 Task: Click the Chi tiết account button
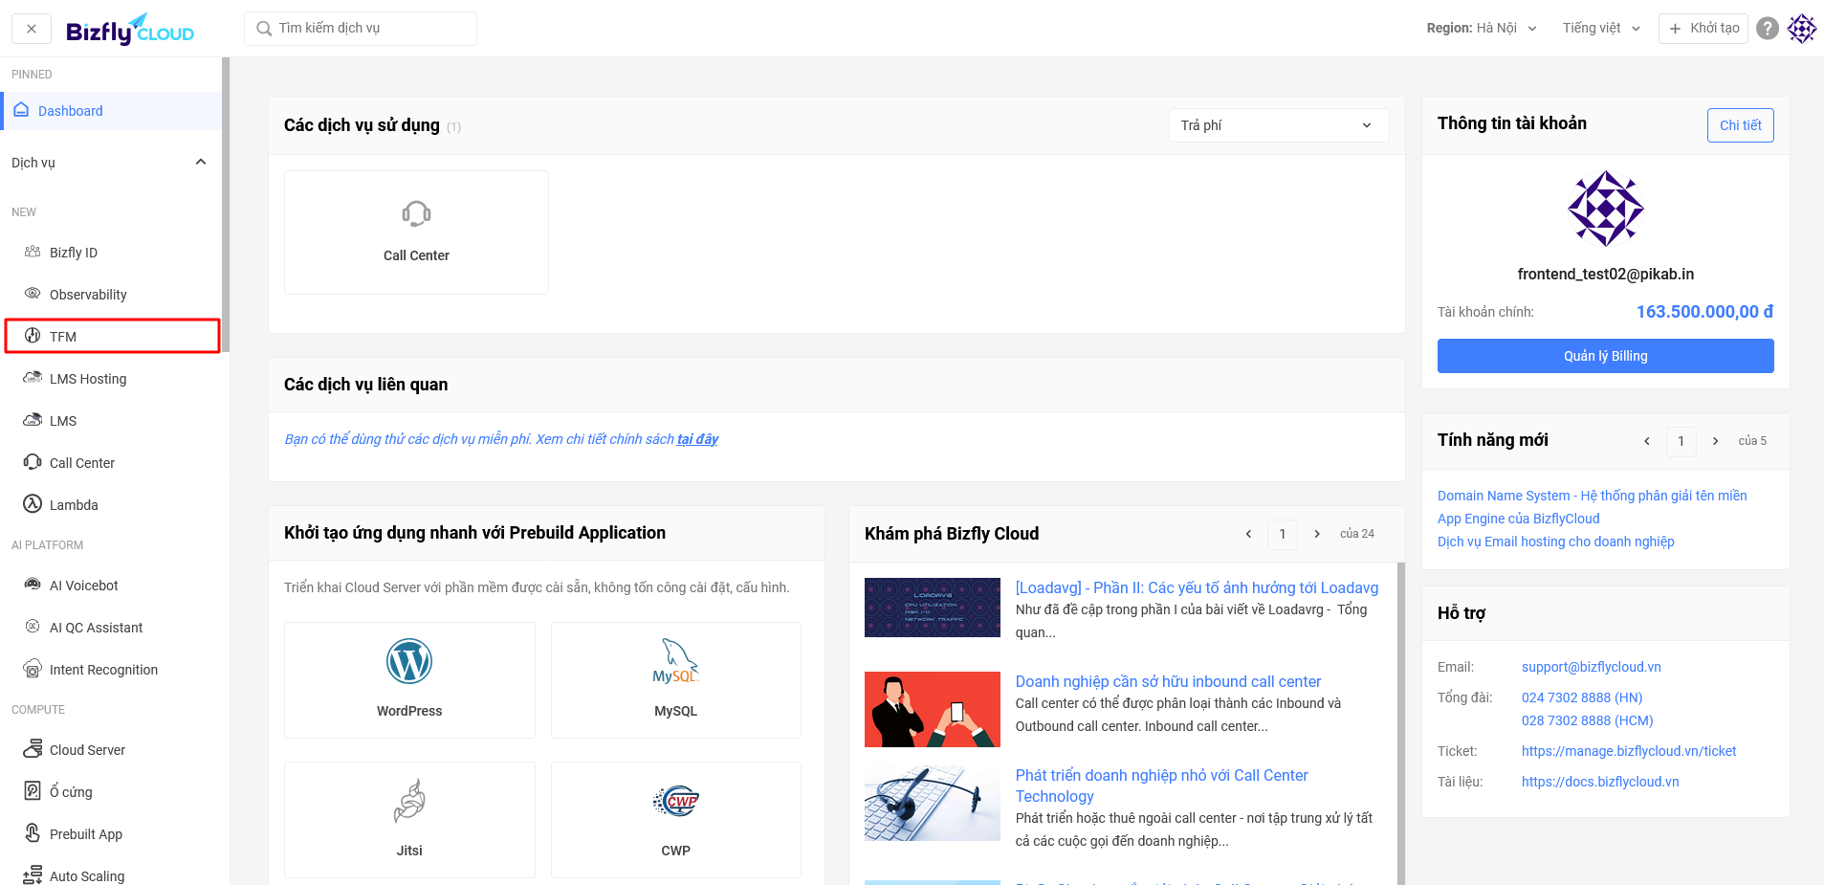tap(1740, 125)
